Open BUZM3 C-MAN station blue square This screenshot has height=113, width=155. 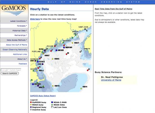33,84
